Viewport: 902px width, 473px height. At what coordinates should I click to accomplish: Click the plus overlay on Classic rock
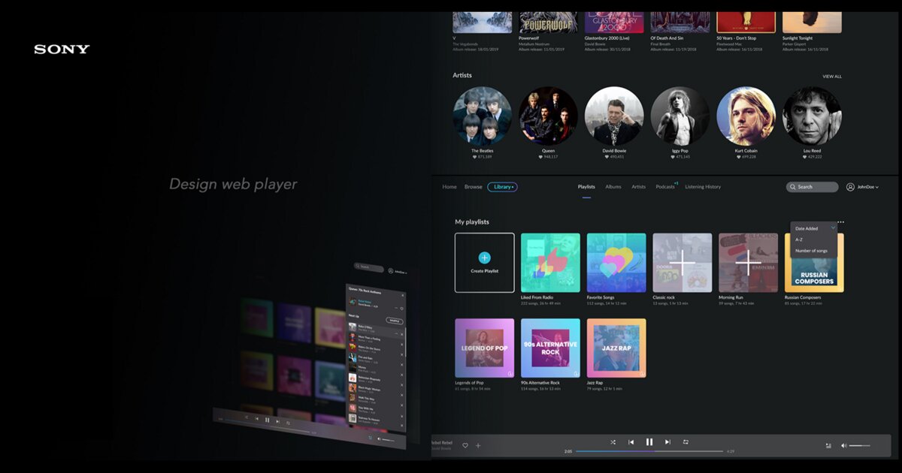(683, 262)
